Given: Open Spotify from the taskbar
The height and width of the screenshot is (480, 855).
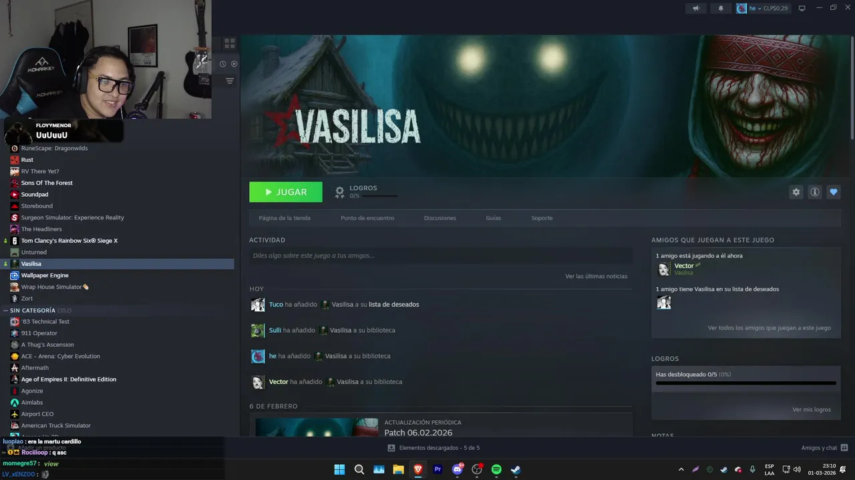Looking at the screenshot, I should tap(496, 469).
